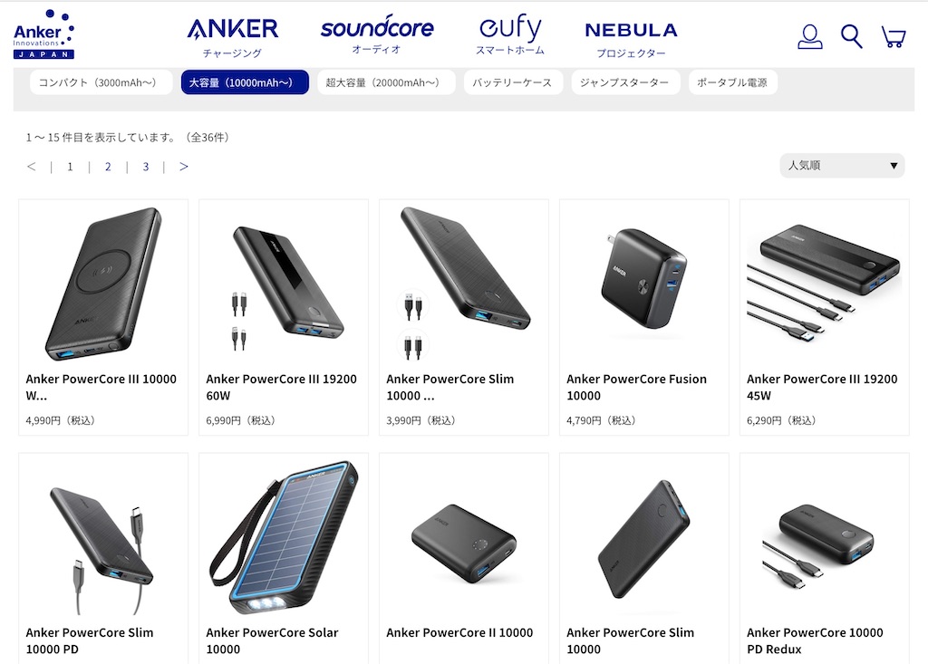Open the user account icon

(x=809, y=37)
